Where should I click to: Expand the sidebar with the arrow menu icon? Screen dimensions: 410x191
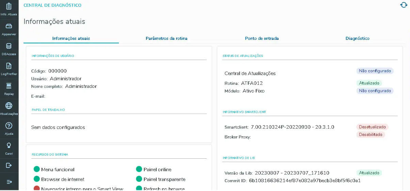pyautogui.click(x=9, y=182)
